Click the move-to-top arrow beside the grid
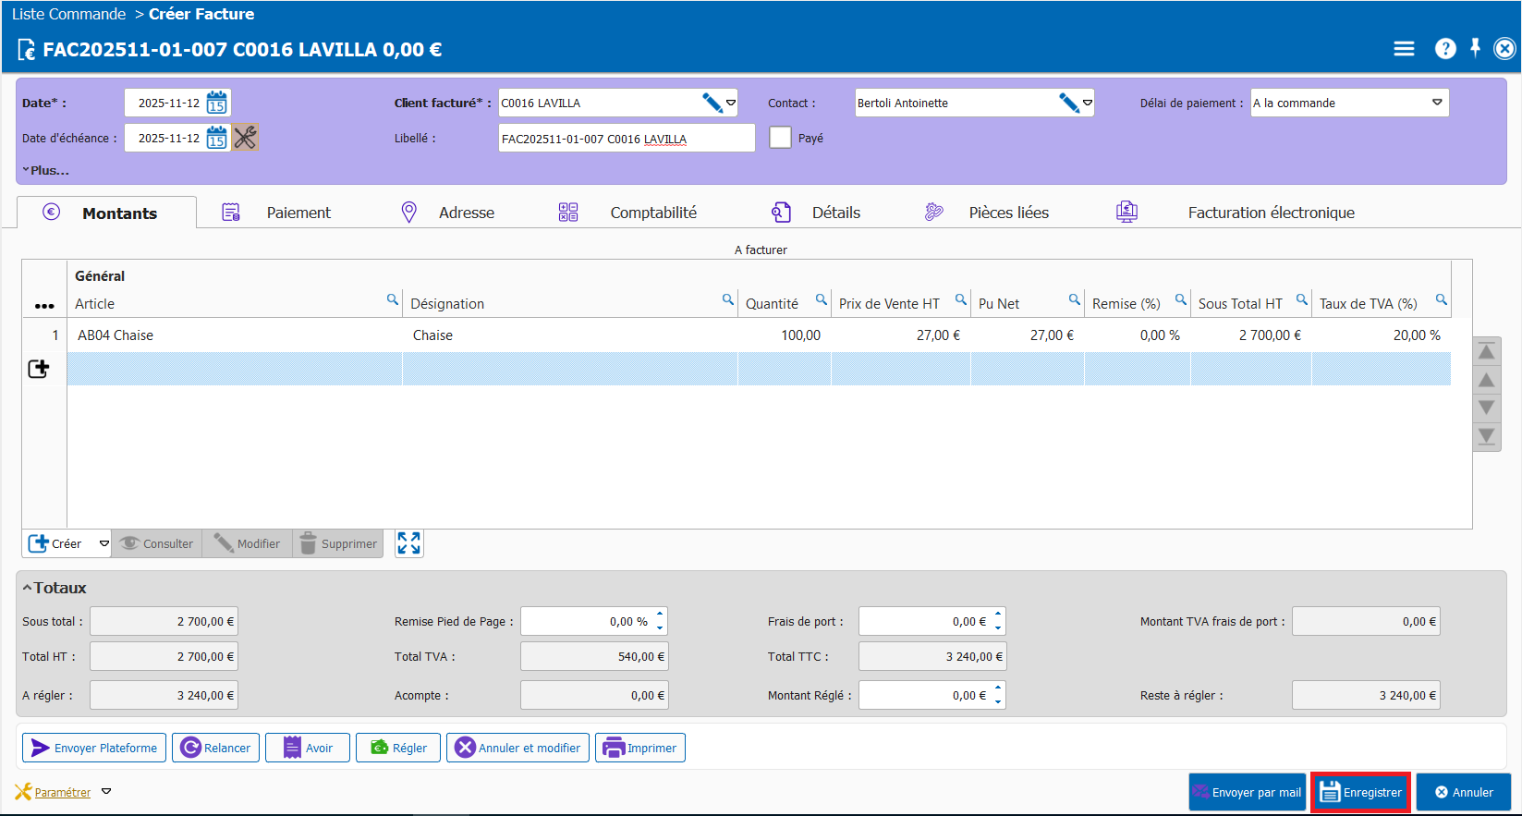 (x=1487, y=351)
